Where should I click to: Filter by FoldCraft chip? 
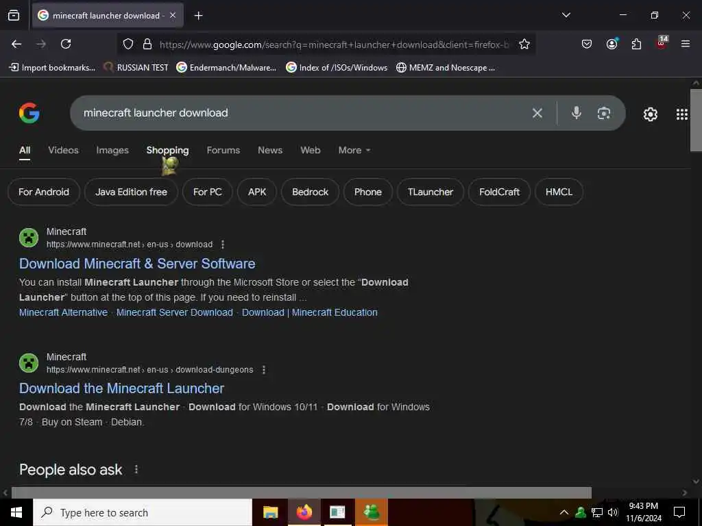(499, 192)
